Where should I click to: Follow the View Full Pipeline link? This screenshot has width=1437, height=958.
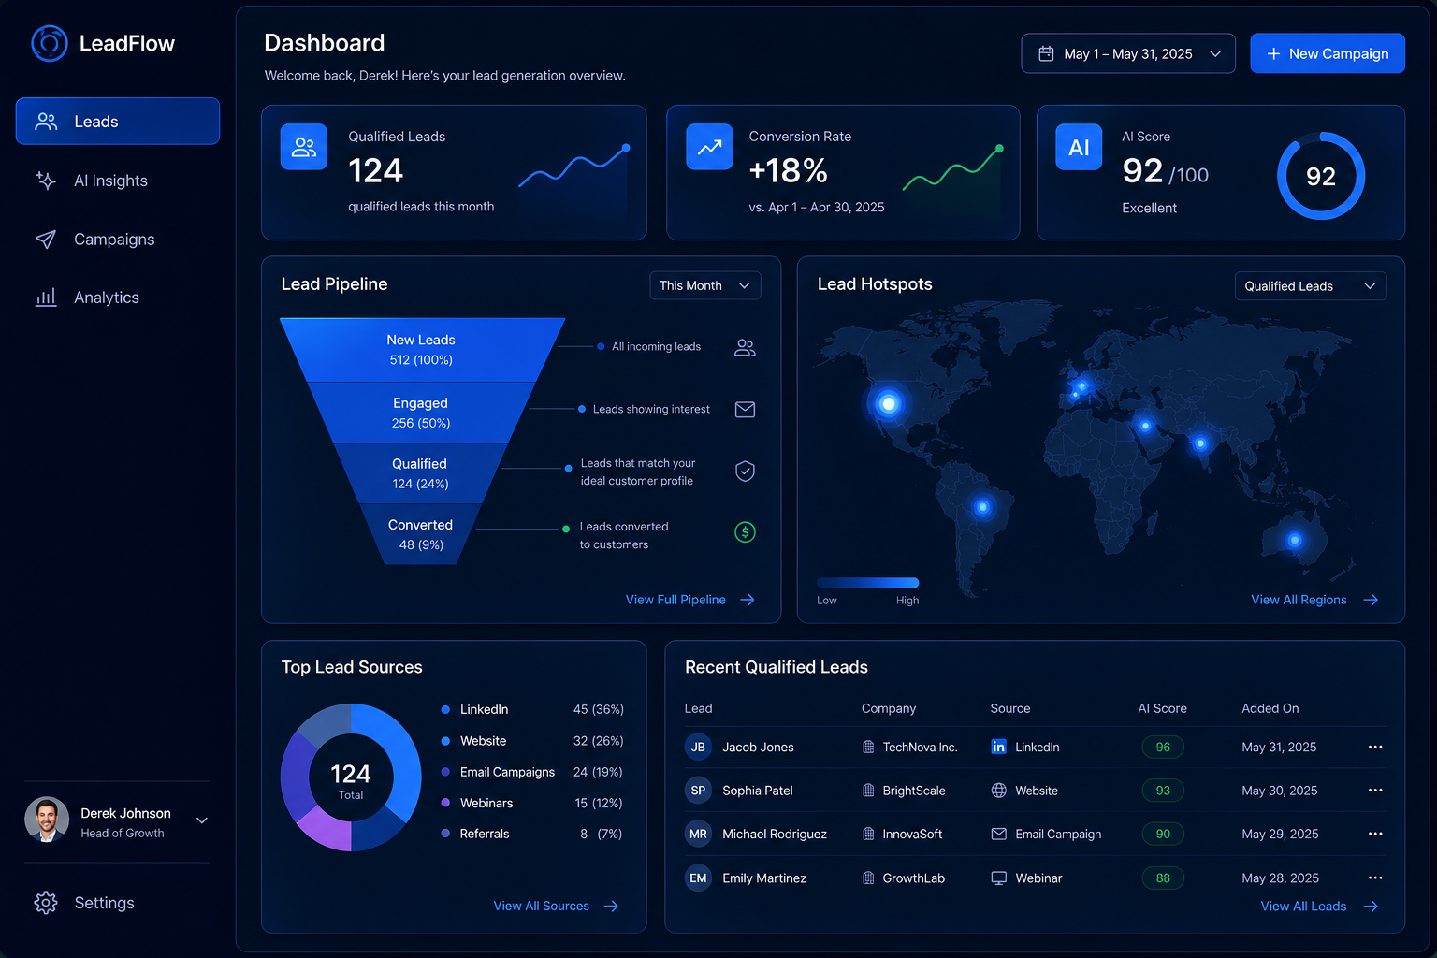690,600
